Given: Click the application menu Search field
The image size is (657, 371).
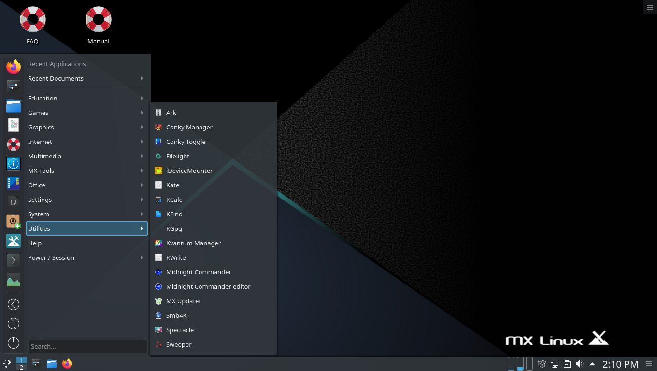Looking at the screenshot, I should pos(88,346).
